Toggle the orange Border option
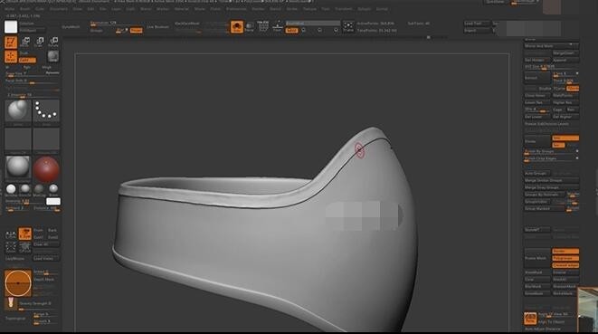The image size is (598, 334). [565, 251]
